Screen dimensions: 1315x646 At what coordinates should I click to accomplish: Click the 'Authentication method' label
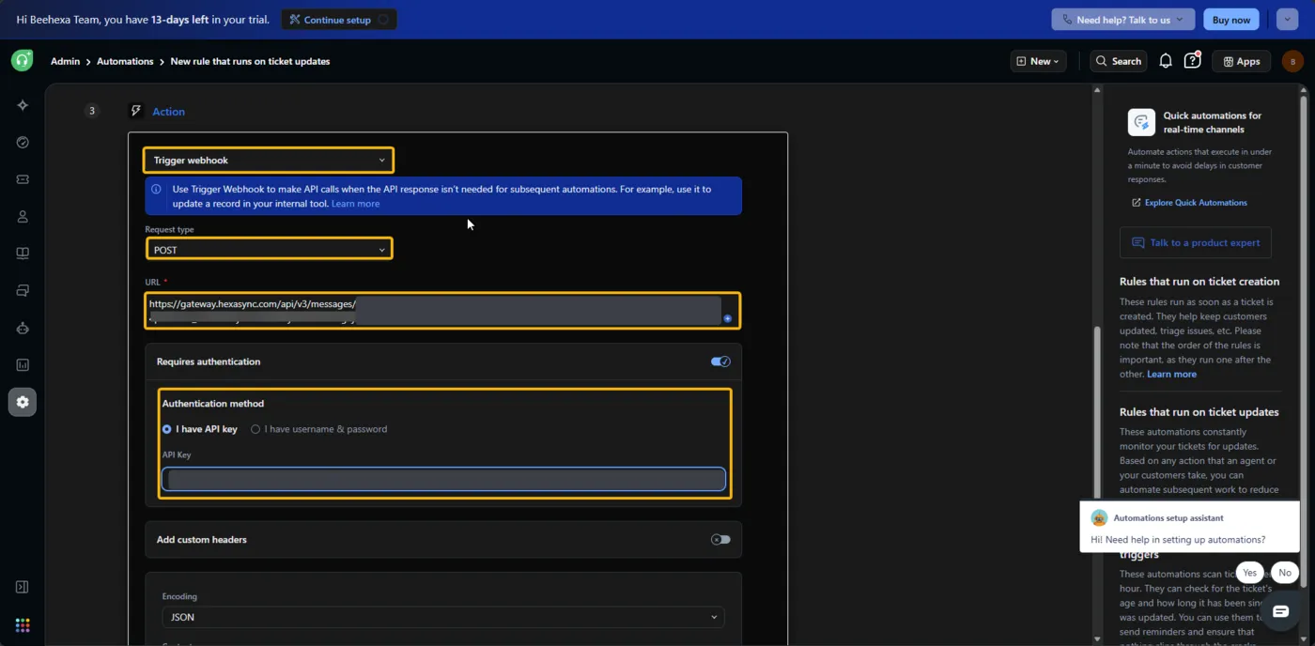[213, 404]
